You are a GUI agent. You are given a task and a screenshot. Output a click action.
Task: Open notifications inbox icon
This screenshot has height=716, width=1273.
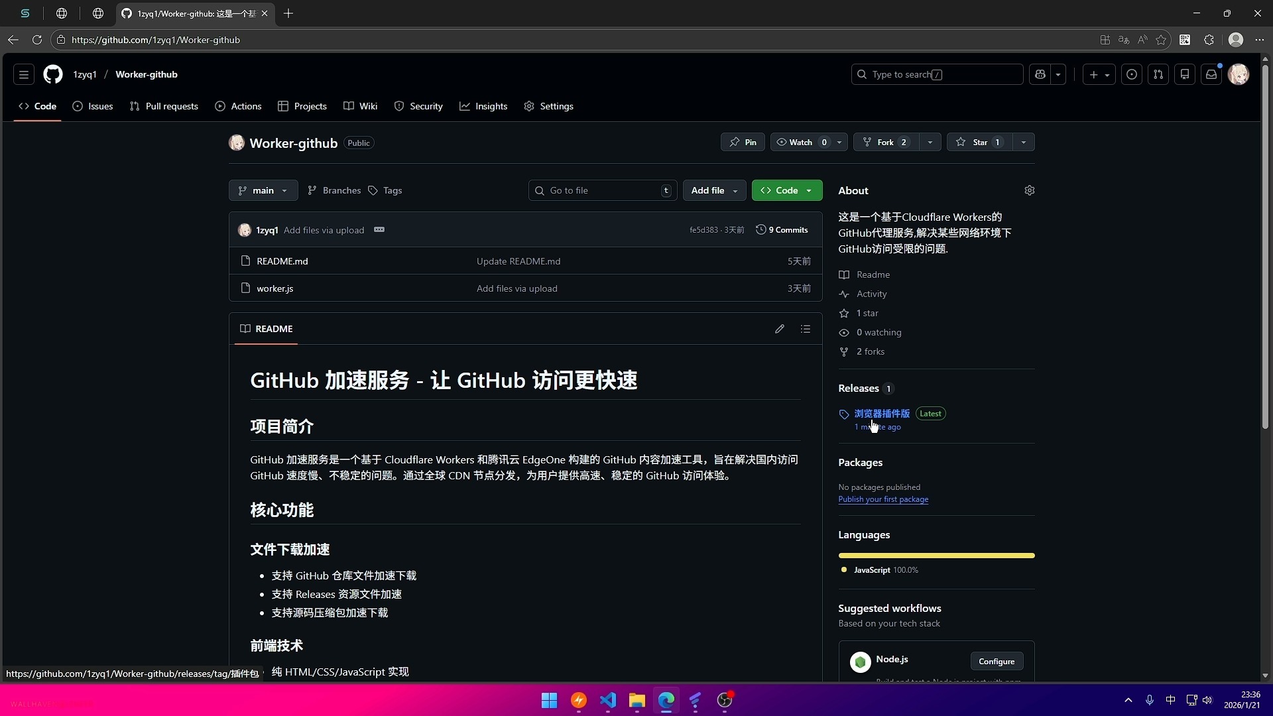1211,74
